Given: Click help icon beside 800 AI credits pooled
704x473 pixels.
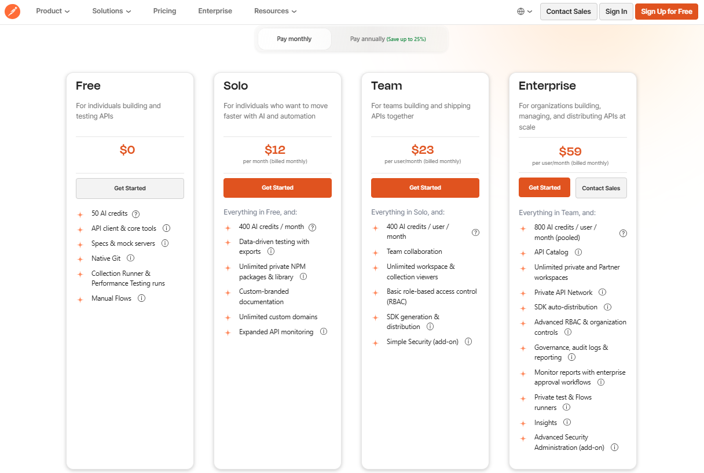Looking at the screenshot, I should tap(624, 234).
